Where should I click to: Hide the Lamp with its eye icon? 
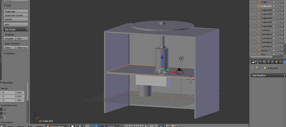coord(274,50)
